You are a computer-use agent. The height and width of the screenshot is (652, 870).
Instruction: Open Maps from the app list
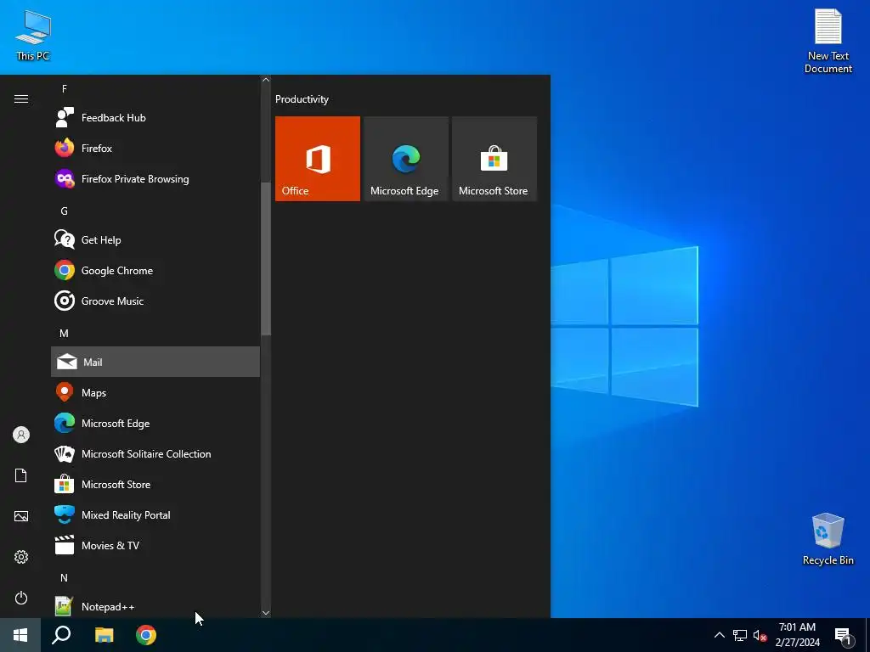155,392
